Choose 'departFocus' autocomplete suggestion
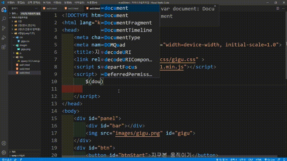Image resolution: width=287 pixels, height=161 pixels. coord(130,67)
